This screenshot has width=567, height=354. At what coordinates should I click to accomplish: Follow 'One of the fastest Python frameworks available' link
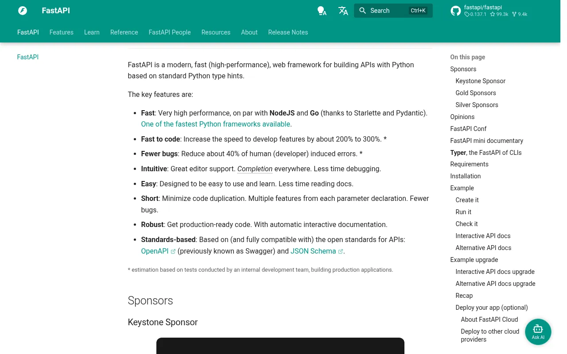pos(216,124)
